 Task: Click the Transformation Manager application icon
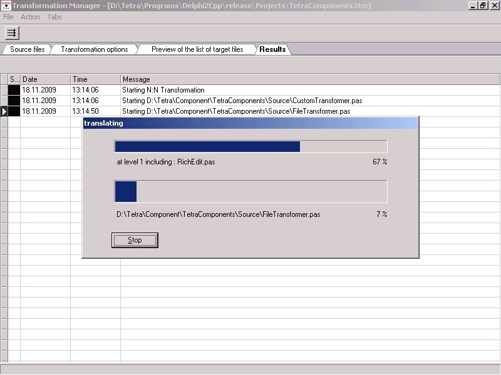(x=6, y=6)
